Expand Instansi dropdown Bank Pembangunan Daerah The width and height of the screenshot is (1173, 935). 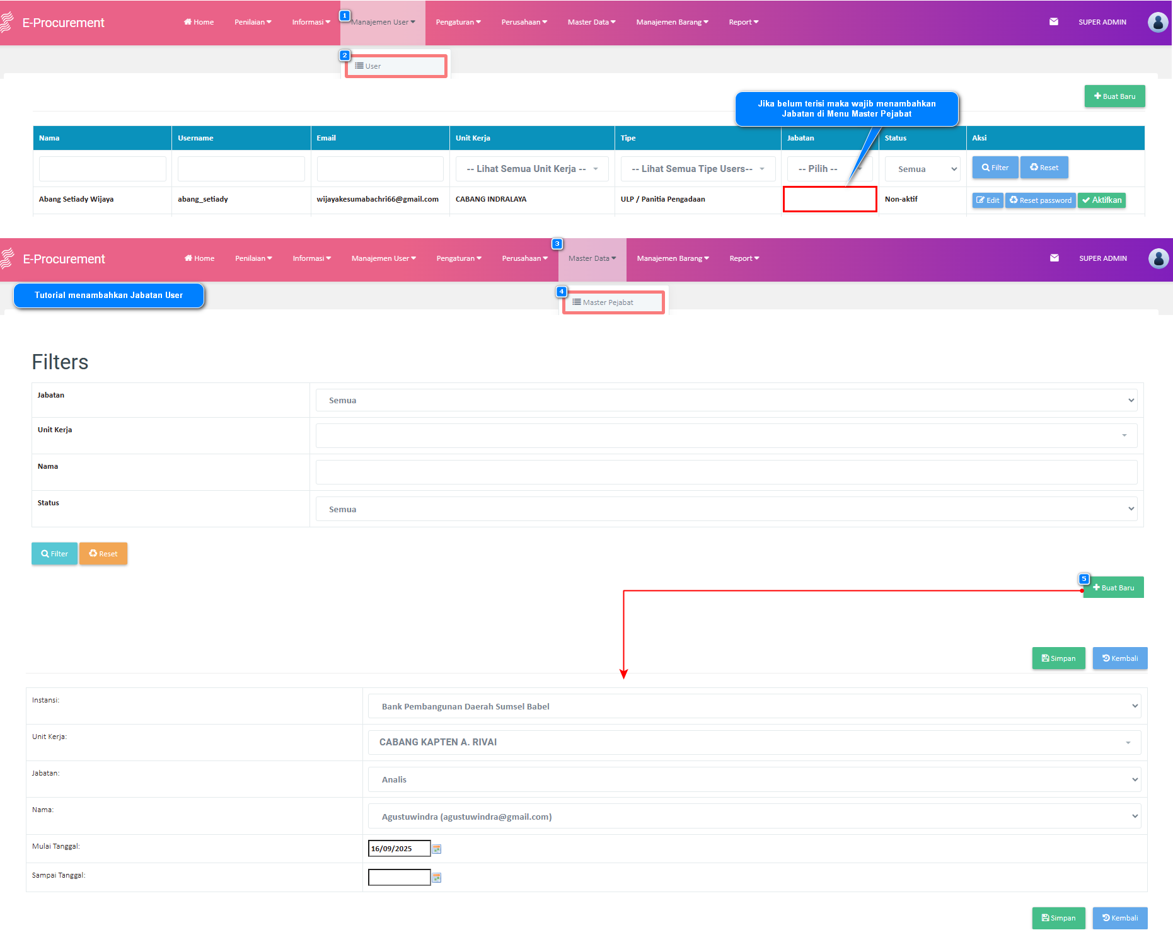754,706
